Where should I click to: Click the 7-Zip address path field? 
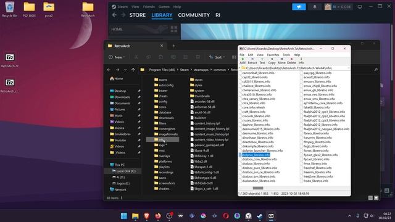coord(294,68)
